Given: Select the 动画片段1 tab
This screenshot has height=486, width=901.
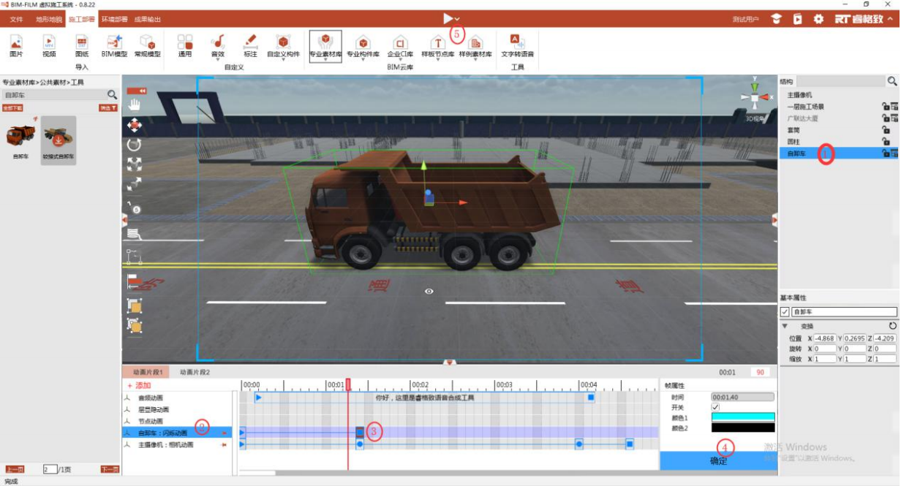Looking at the screenshot, I should [x=146, y=372].
